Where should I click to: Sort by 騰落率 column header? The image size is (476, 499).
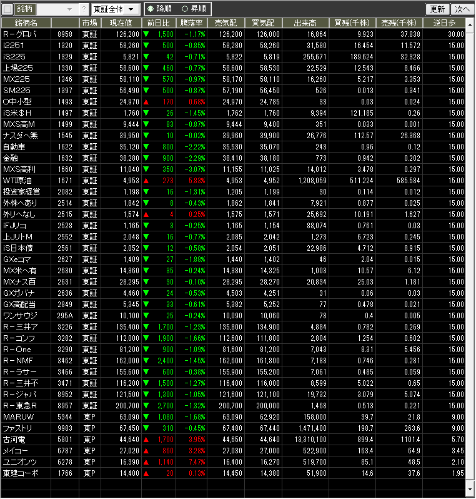192,23
